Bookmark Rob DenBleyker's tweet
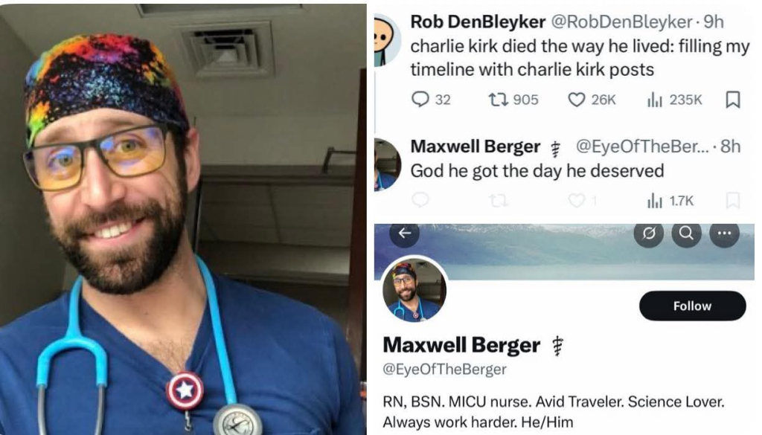The image size is (762, 435). point(732,100)
